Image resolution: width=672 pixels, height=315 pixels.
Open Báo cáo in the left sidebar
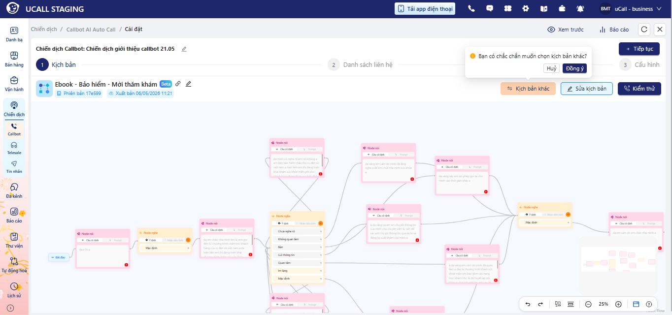[14, 215]
